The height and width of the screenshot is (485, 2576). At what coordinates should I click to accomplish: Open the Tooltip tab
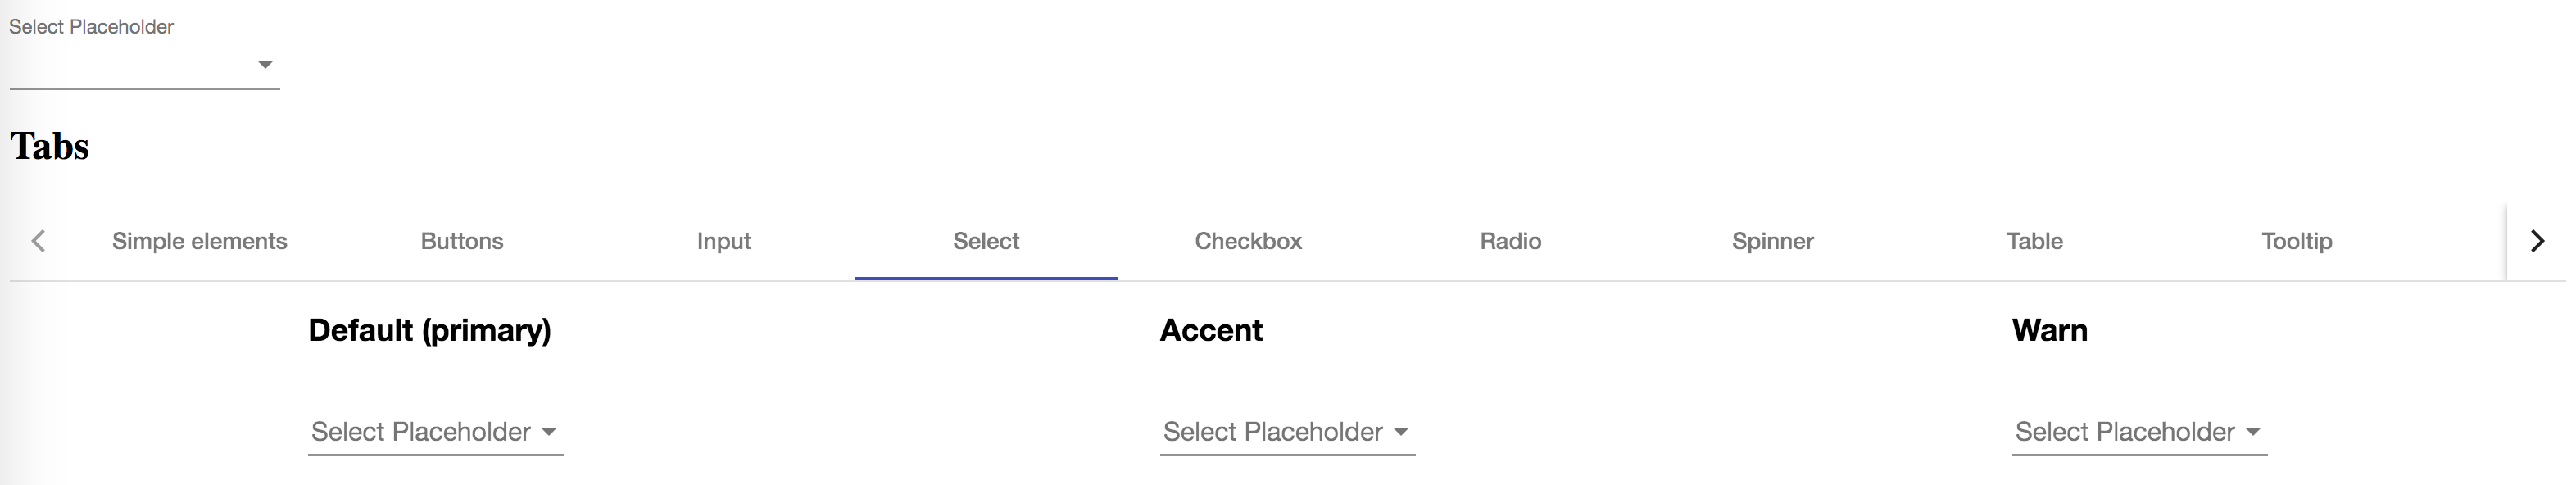[2297, 241]
